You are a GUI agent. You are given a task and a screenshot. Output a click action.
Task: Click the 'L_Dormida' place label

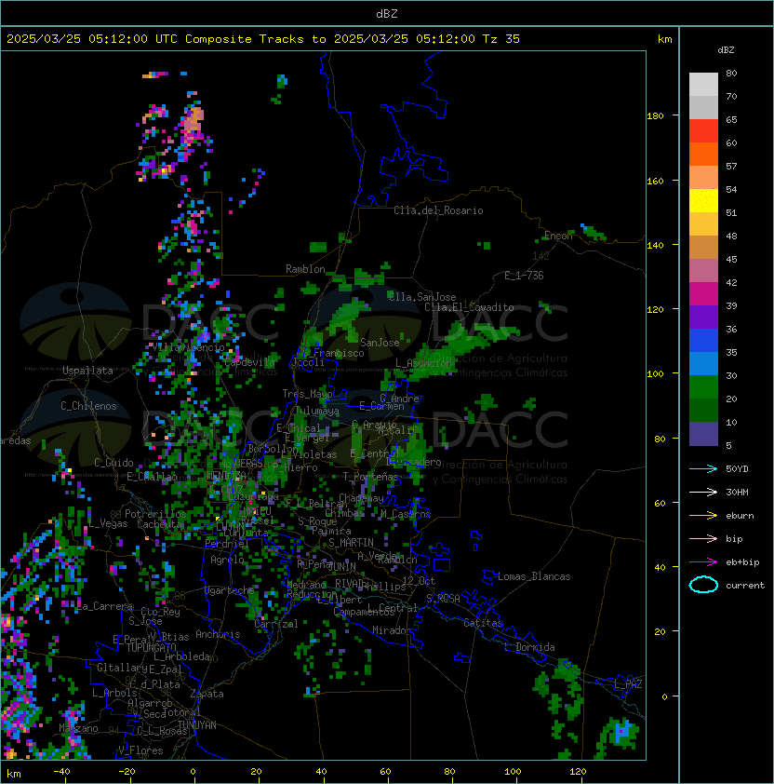[x=529, y=647]
